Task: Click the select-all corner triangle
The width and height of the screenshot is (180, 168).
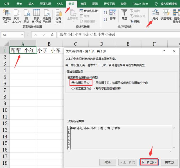Action: (x=6, y=43)
